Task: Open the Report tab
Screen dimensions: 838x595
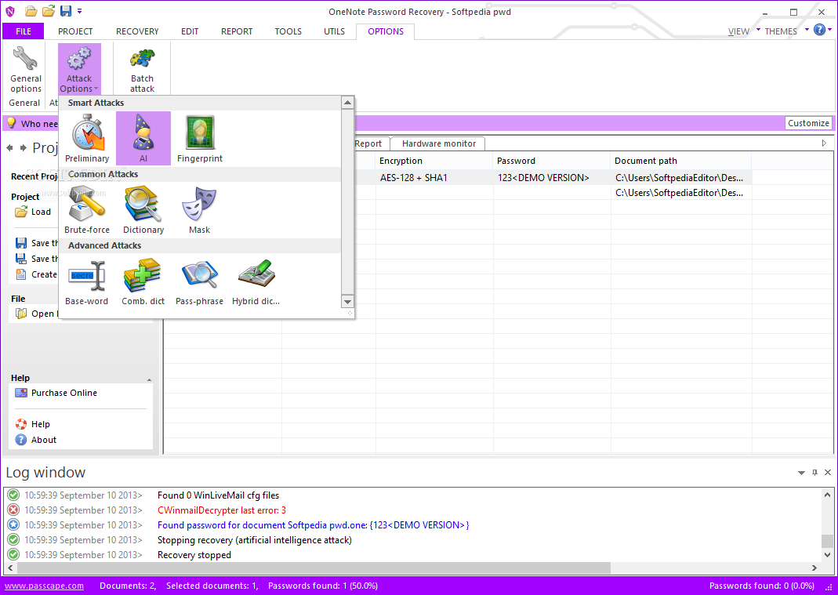Action: point(368,143)
